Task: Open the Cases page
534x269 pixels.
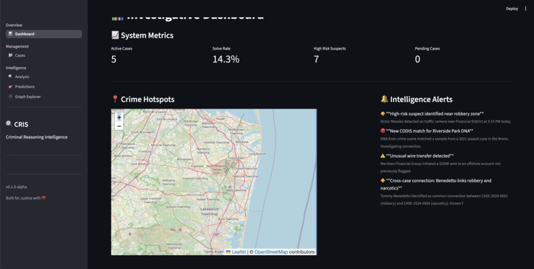Action: coord(44,56)
